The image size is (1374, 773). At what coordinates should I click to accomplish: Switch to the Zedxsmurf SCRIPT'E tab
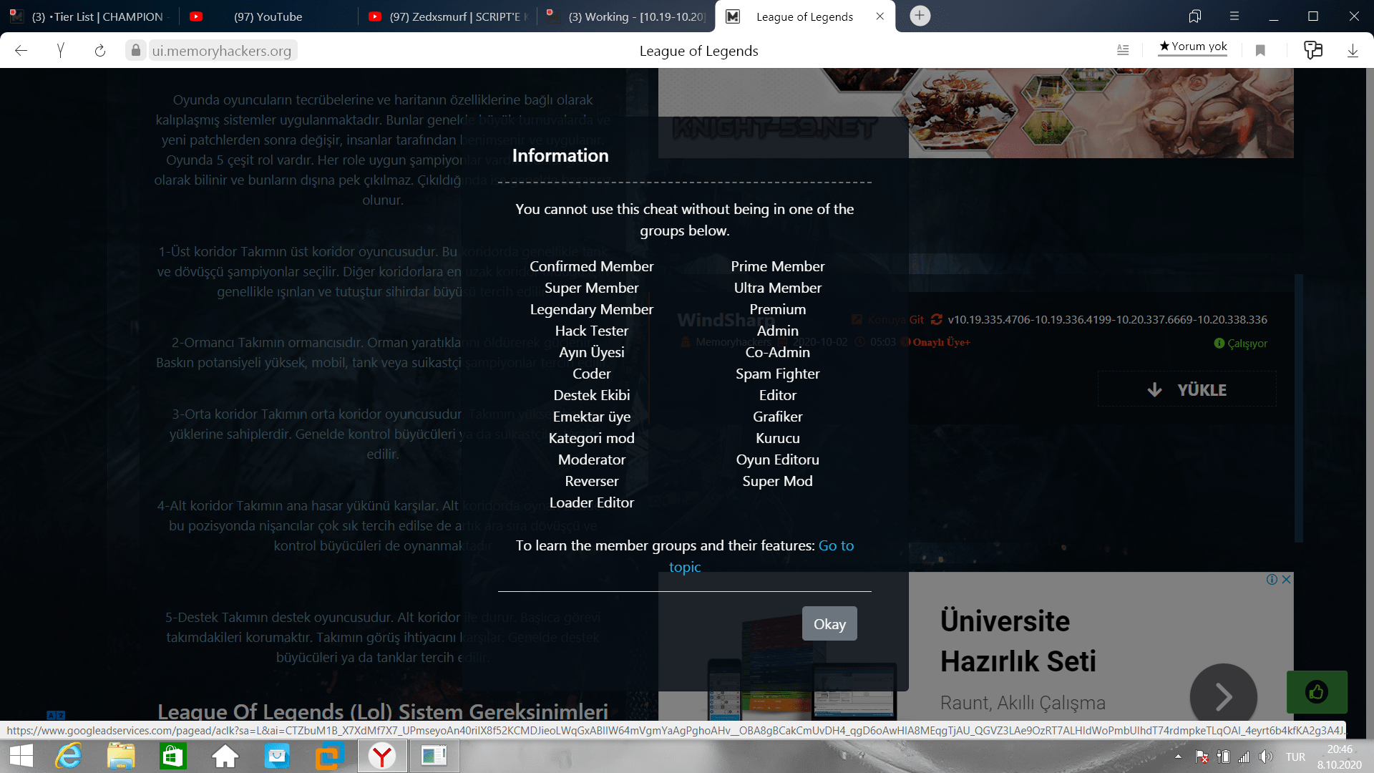(448, 16)
